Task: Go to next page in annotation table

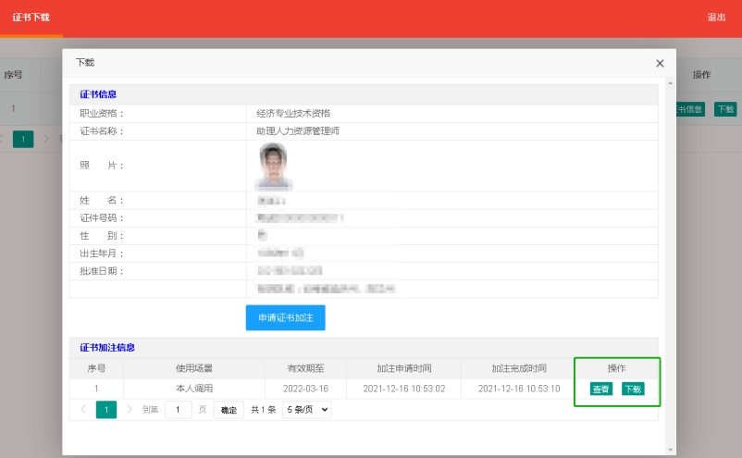Action: tap(130, 409)
